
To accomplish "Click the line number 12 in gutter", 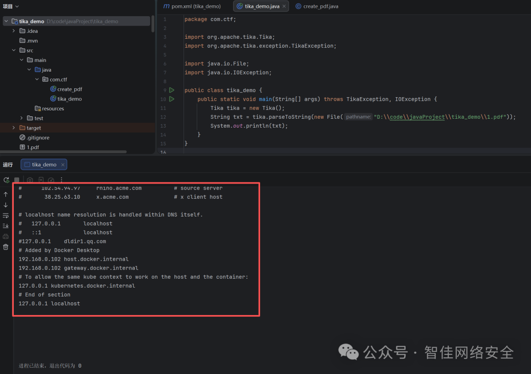I will point(163,117).
